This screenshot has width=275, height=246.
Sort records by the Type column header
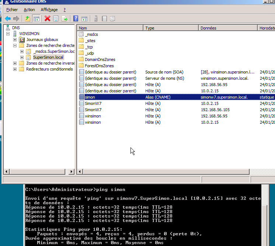171,28
